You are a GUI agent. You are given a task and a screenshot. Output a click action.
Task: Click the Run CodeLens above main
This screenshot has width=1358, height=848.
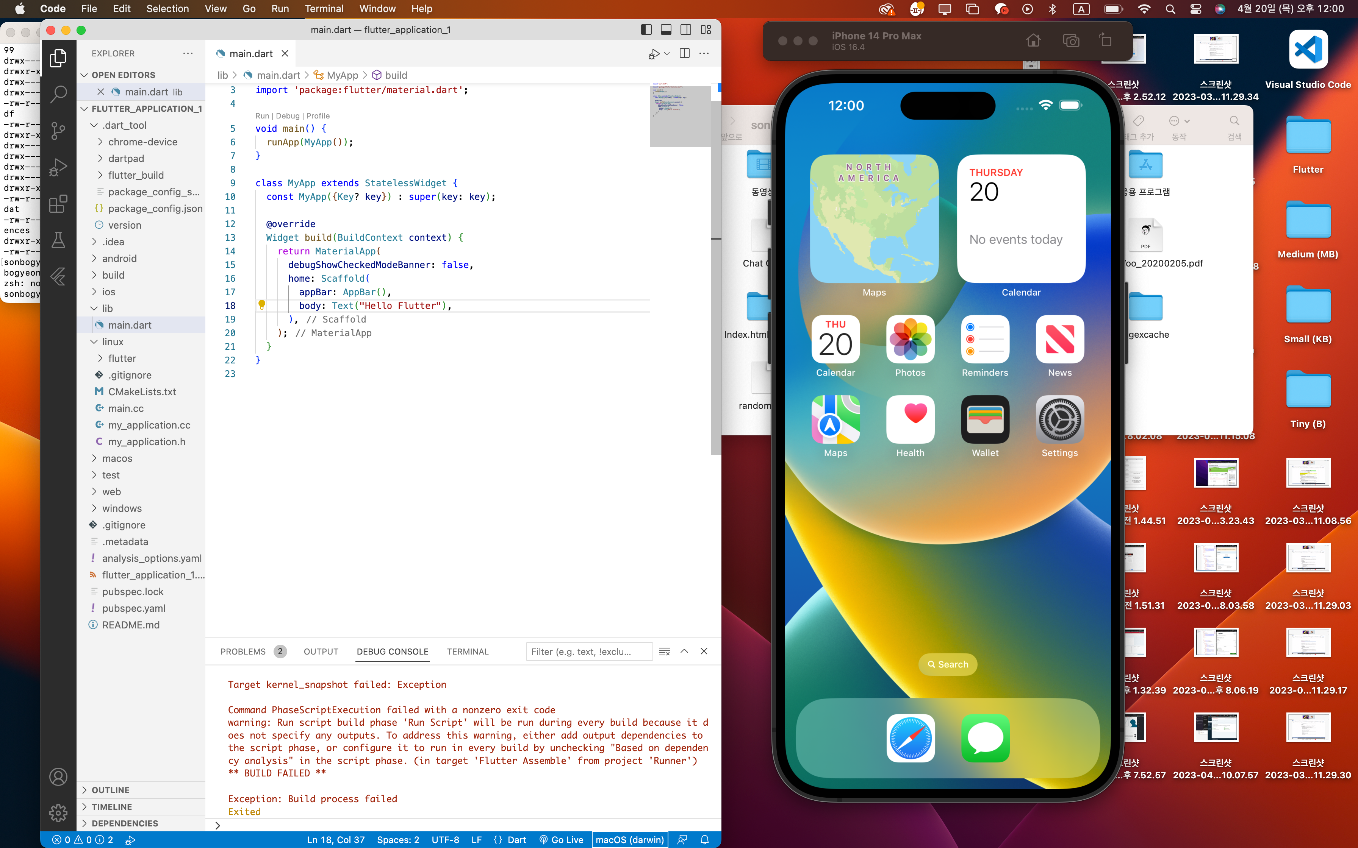[x=262, y=115]
